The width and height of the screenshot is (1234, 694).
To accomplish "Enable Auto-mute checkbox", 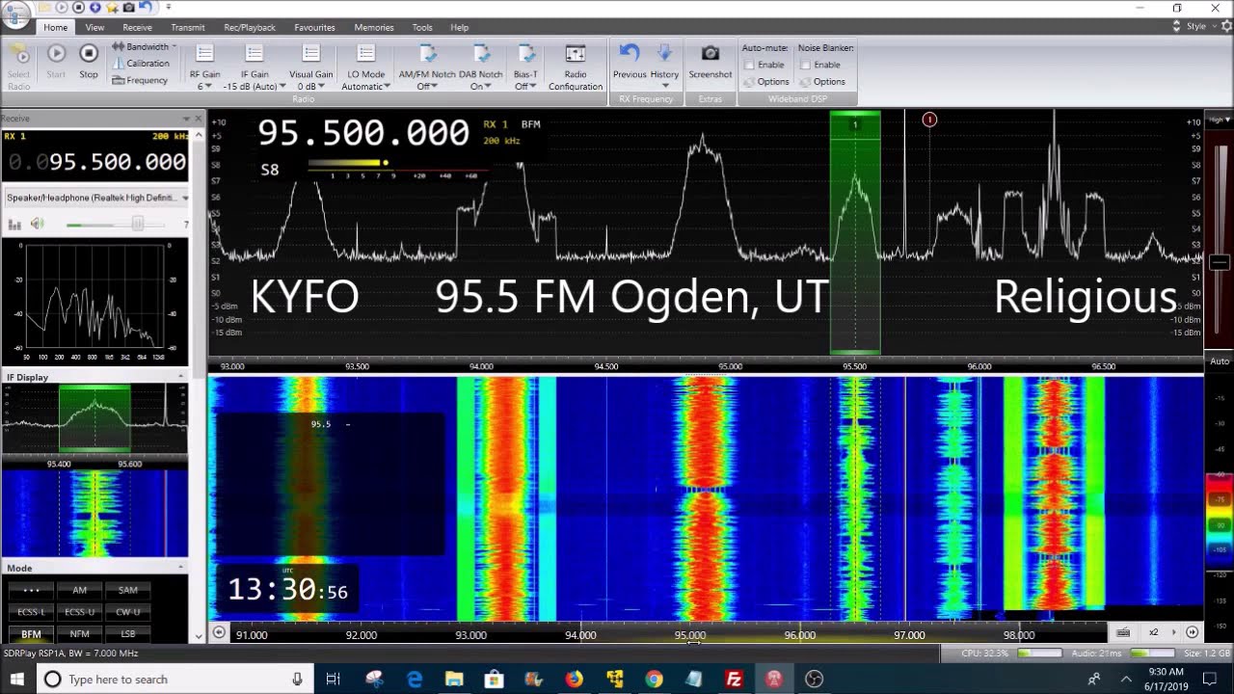I will pyautogui.click(x=750, y=65).
